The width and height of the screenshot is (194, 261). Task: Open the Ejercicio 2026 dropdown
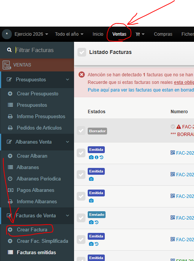[x=31, y=34]
